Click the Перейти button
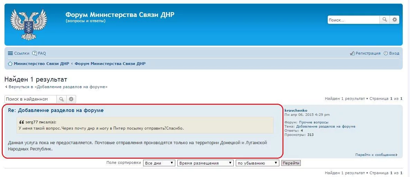This screenshot has height=177, width=410. (291, 163)
